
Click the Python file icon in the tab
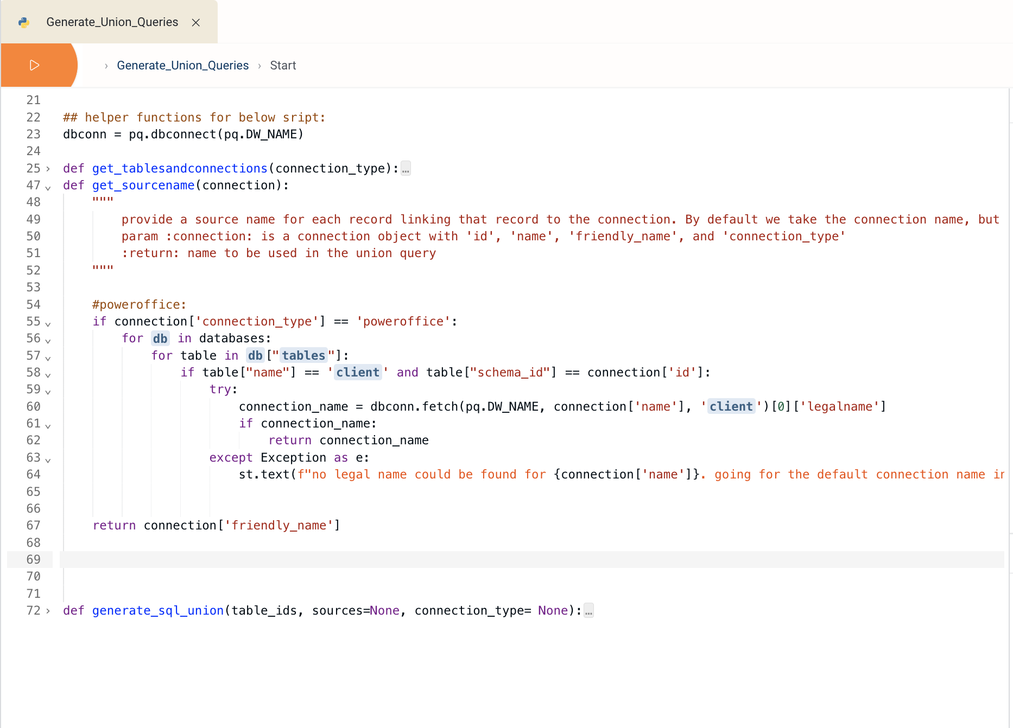pos(24,22)
